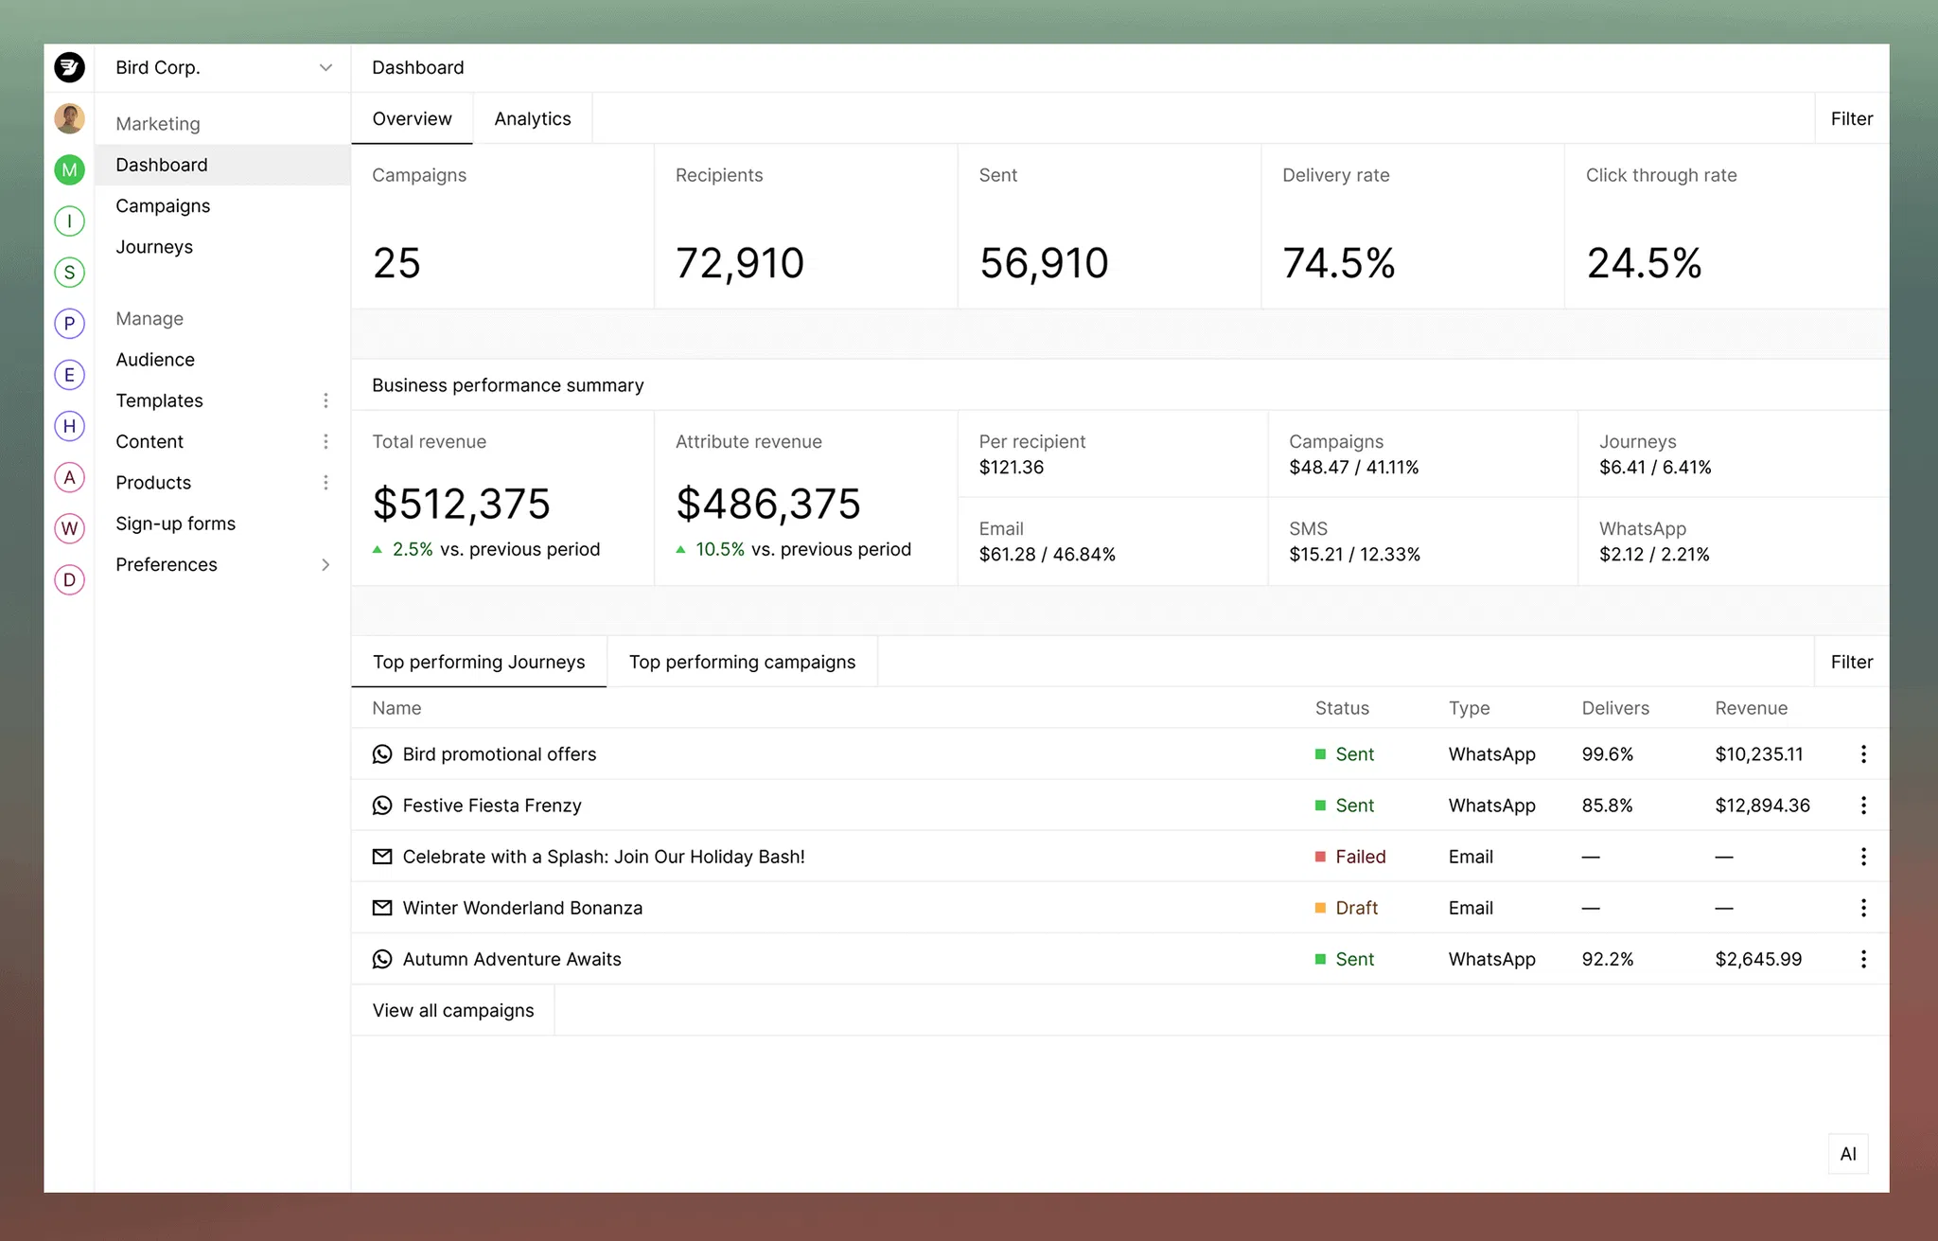
Task: Open more options for Festive Fiesta Frenzy
Action: point(1862,806)
